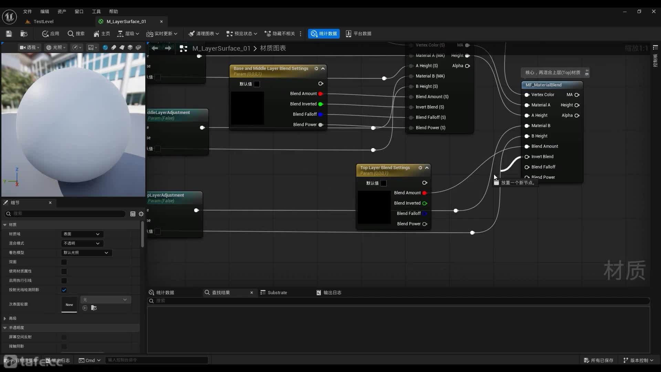Viewport: 661px width, 372px height.
Task: Toggle the Stats button in toolbar
Action: 324,33
